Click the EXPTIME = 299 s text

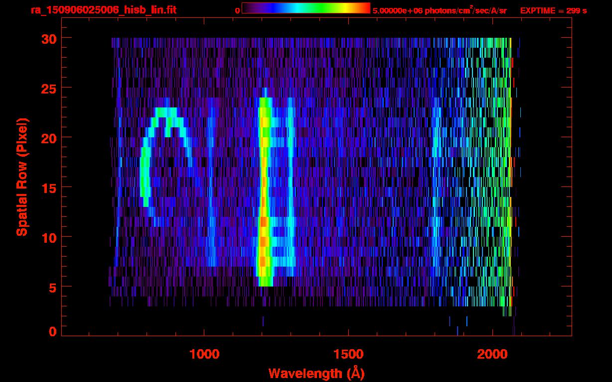[x=553, y=10]
